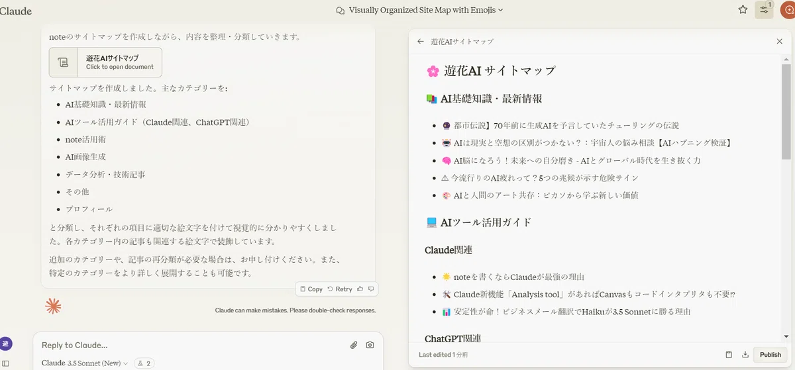The height and width of the screenshot is (370, 795).
Task: Click the document icon on artifact card
Action: pyautogui.click(x=64, y=62)
